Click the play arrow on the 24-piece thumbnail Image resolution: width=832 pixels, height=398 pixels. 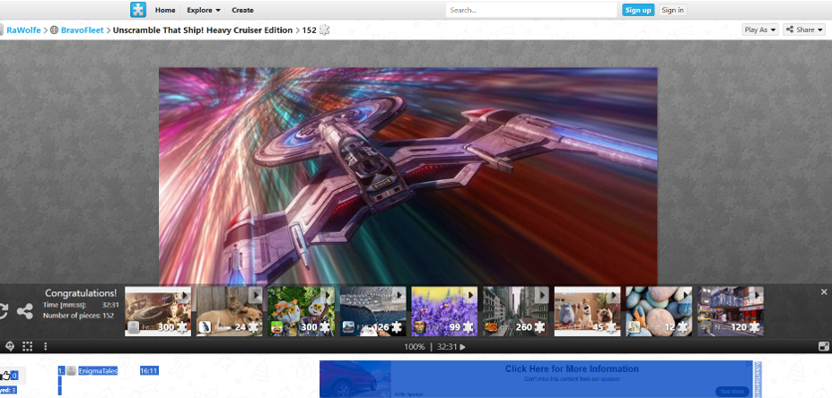(x=255, y=295)
